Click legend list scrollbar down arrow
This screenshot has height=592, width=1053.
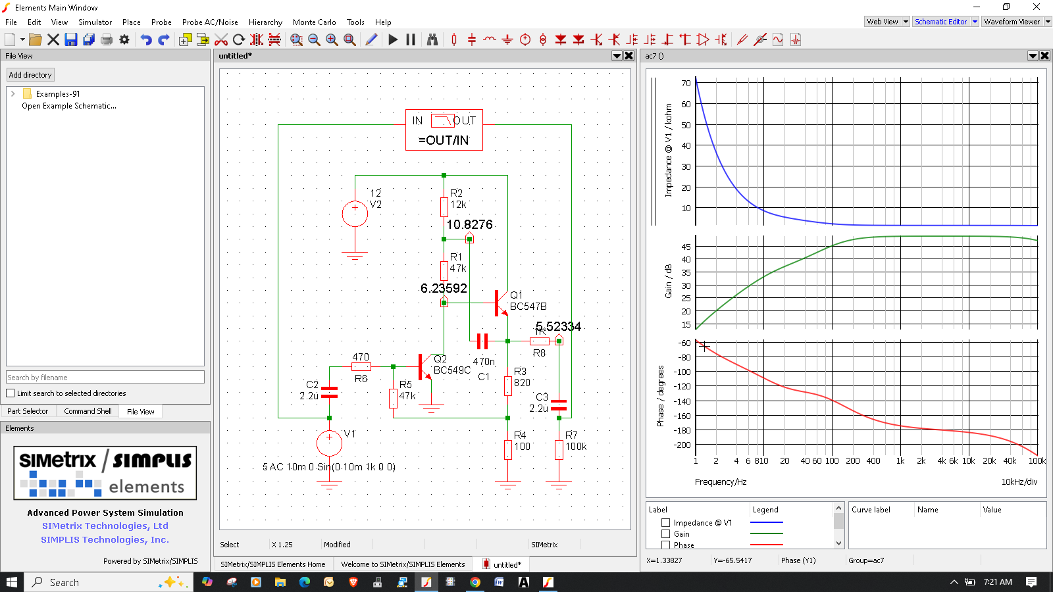(x=838, y=543)
